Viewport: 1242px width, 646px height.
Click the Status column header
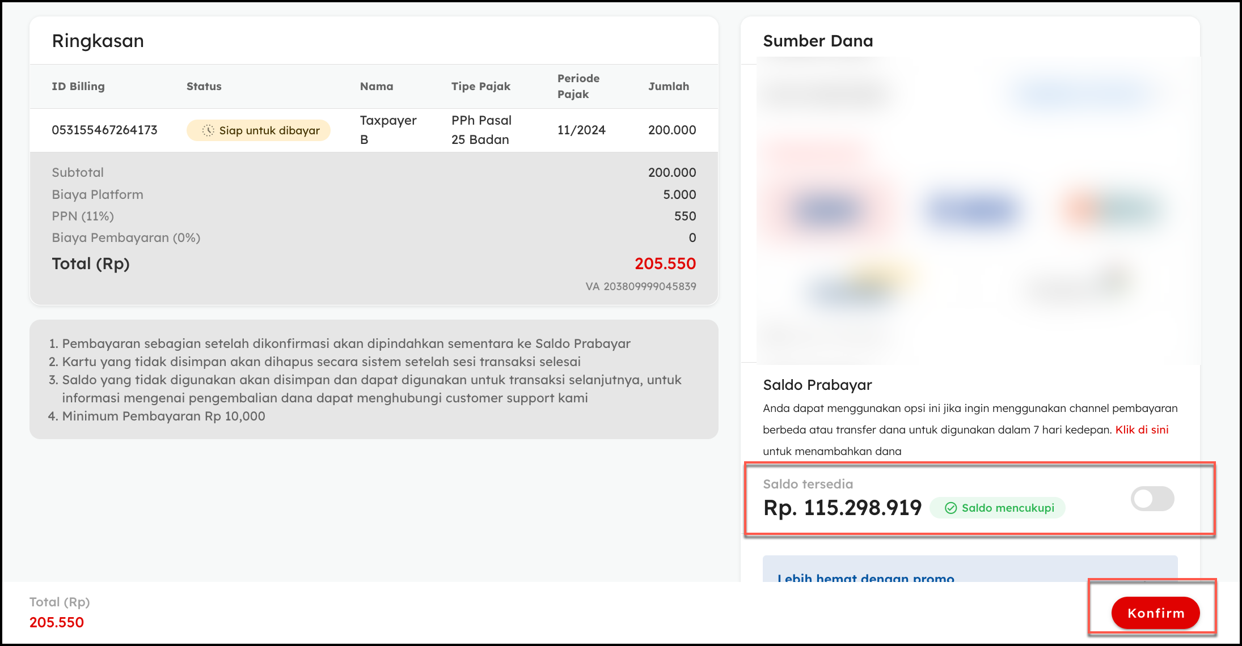(x=204, y=86)
